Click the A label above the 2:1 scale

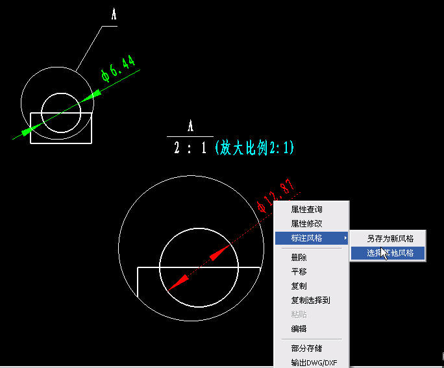[190, 125]
